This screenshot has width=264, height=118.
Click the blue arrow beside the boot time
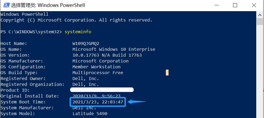point(137,102)
